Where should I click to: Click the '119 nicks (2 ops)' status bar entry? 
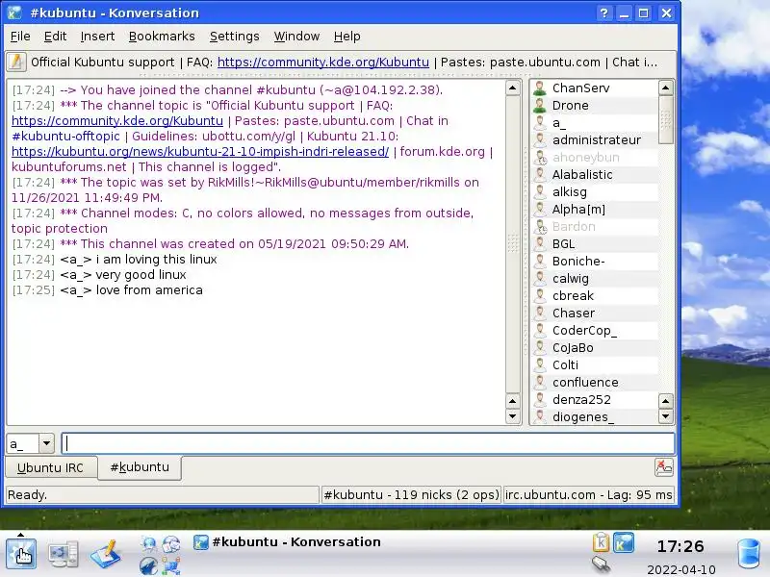(411, 494)
